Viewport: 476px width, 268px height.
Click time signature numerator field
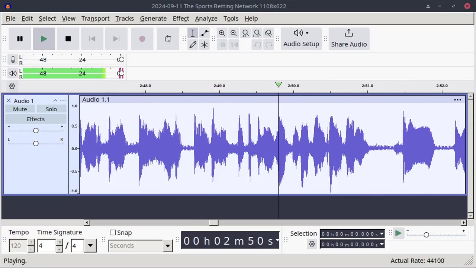46,246
